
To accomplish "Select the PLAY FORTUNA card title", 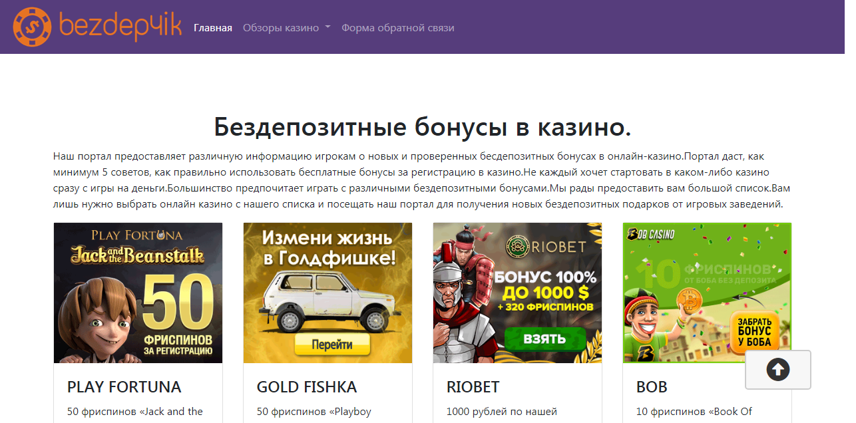I will (x=124, y=387).
